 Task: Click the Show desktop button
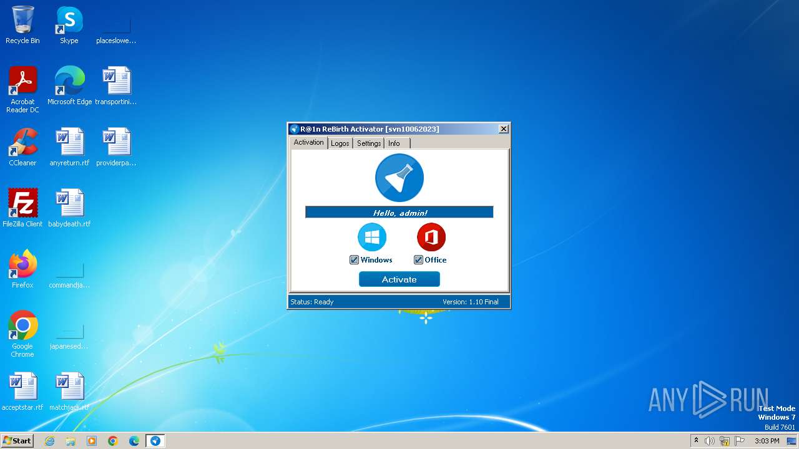[792, 441]
